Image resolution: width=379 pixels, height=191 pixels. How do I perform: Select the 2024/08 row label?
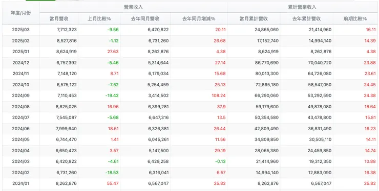tap(21, 107)
